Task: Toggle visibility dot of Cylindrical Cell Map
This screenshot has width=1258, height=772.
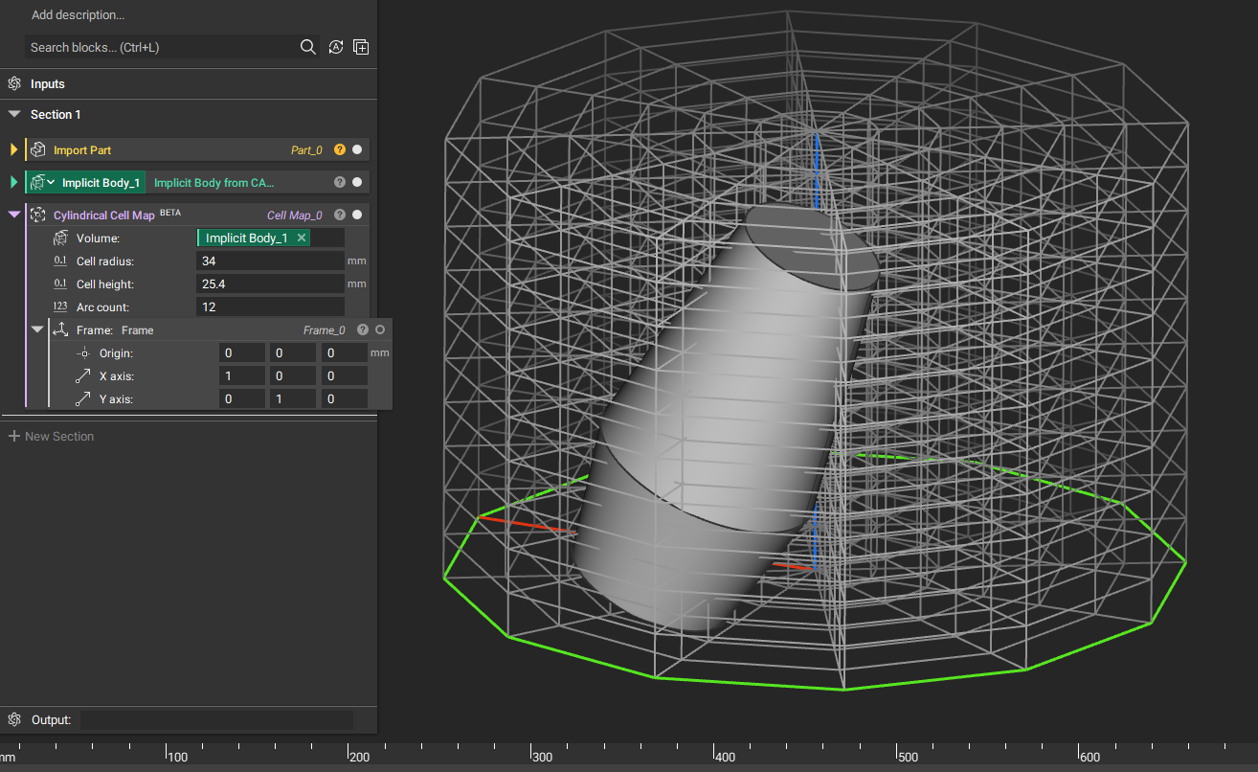Action: point(357,216)
